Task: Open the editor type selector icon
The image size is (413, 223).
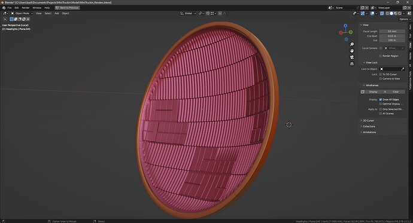Action: coord(5,13)
